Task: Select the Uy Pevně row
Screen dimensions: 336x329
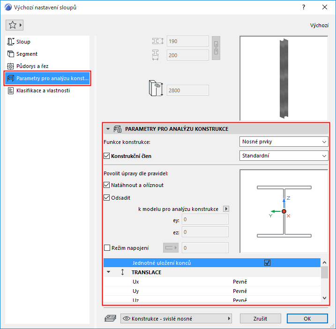Action: tap(212, 291)
